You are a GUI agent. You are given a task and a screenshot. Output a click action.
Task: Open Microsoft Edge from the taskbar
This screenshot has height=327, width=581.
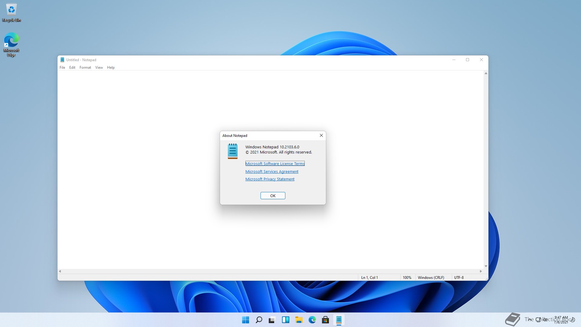pyautogui.click(x=312, y=320)
